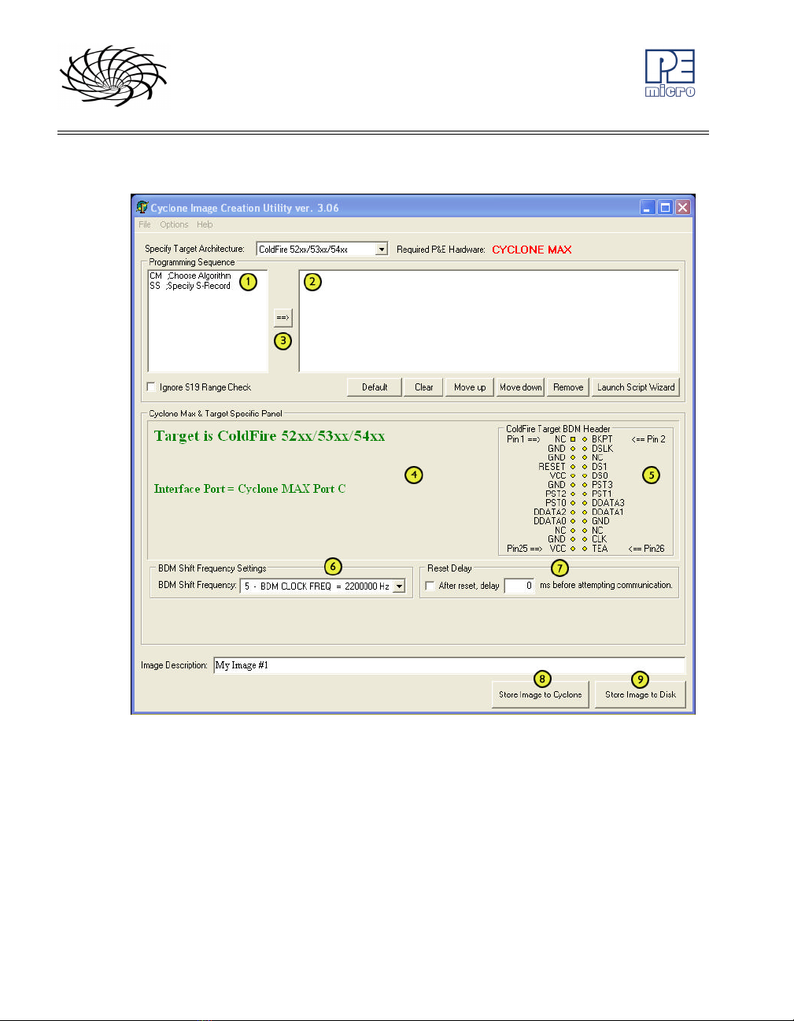Click the Target is ColdFire 52xx/53xx/54xx text
Viewport: 794px width, 1021px height.
click(269, 436)
